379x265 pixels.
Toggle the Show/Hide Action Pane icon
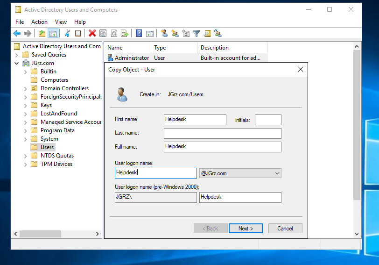point(150,33)
